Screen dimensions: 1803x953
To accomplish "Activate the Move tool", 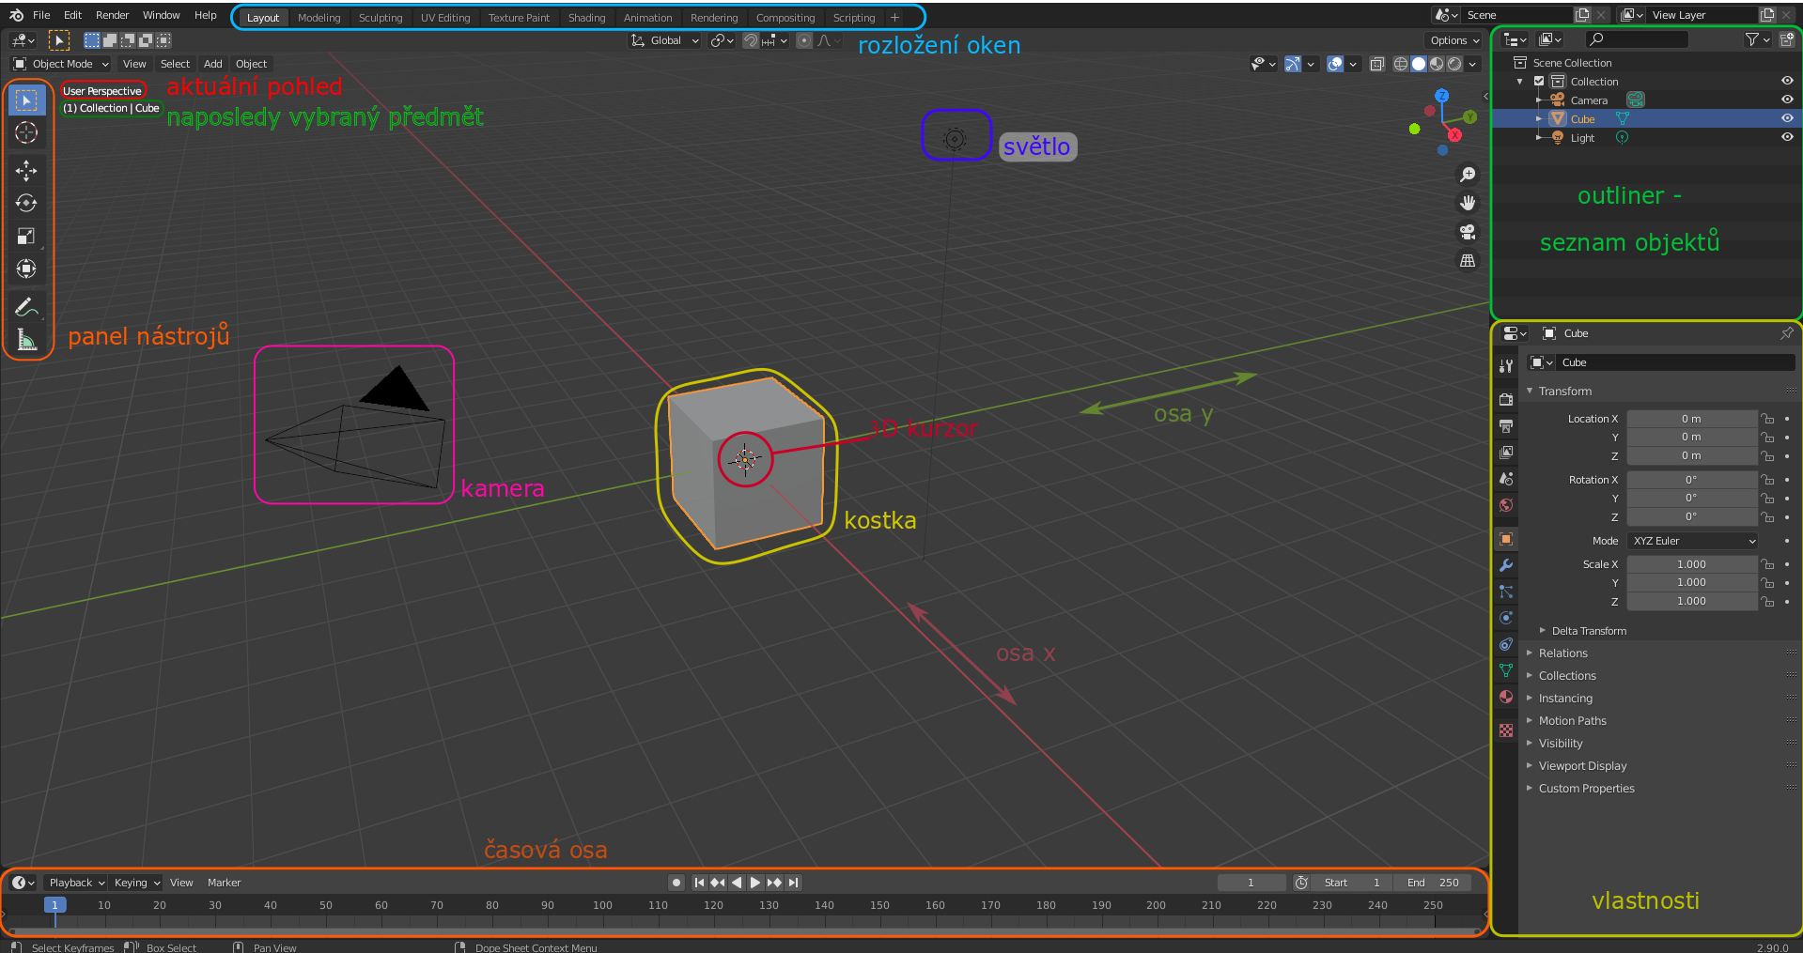I will click(26, 170).
